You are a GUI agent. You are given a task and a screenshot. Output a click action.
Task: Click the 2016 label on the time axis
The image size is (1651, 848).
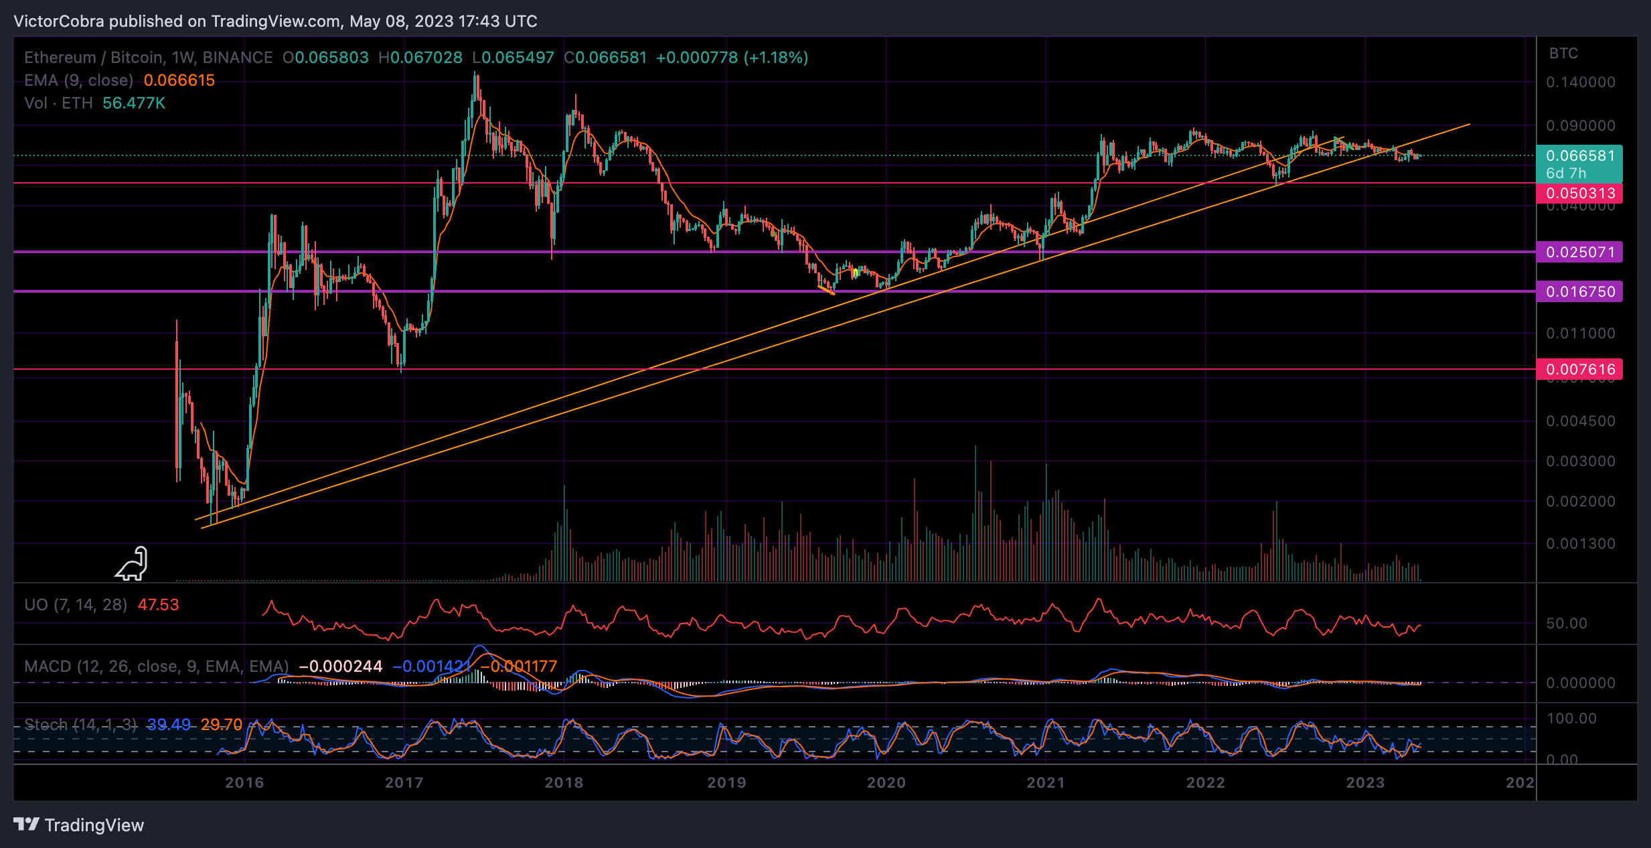tap(244, 782)
